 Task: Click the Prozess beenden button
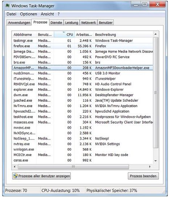point(143,176)
